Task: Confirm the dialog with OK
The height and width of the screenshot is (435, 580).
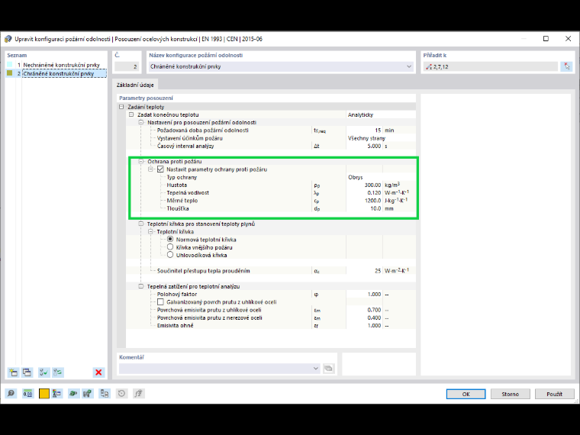Action: click(x=466, y=394)
